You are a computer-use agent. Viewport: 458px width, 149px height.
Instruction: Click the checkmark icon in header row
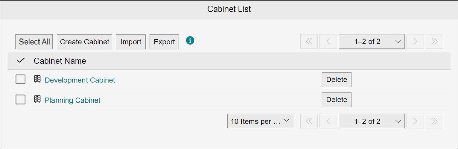coord(20,61)
